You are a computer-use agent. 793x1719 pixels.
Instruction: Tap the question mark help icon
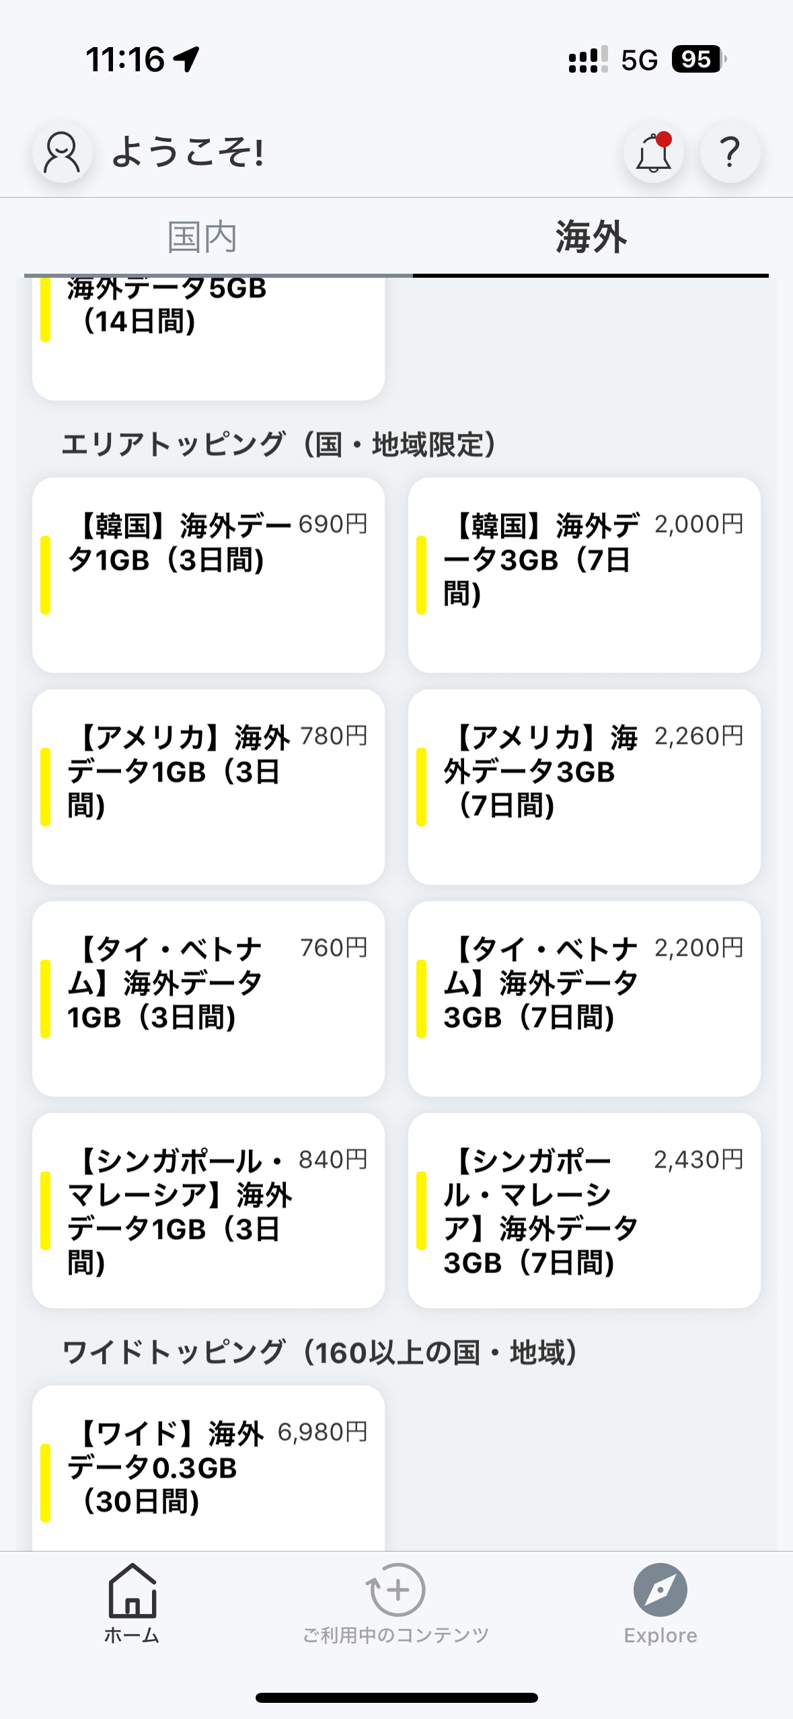(x=730, y=153)
